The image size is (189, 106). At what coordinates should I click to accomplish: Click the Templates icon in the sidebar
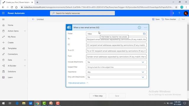[x=4, y=48]
